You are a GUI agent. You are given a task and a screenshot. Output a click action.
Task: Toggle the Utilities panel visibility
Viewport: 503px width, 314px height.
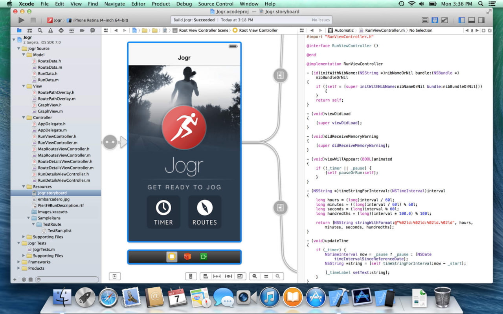[481, 20]
